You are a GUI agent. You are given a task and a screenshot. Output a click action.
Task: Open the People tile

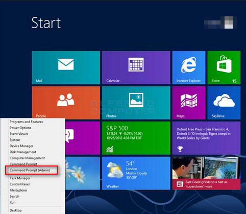click(66, 102)
